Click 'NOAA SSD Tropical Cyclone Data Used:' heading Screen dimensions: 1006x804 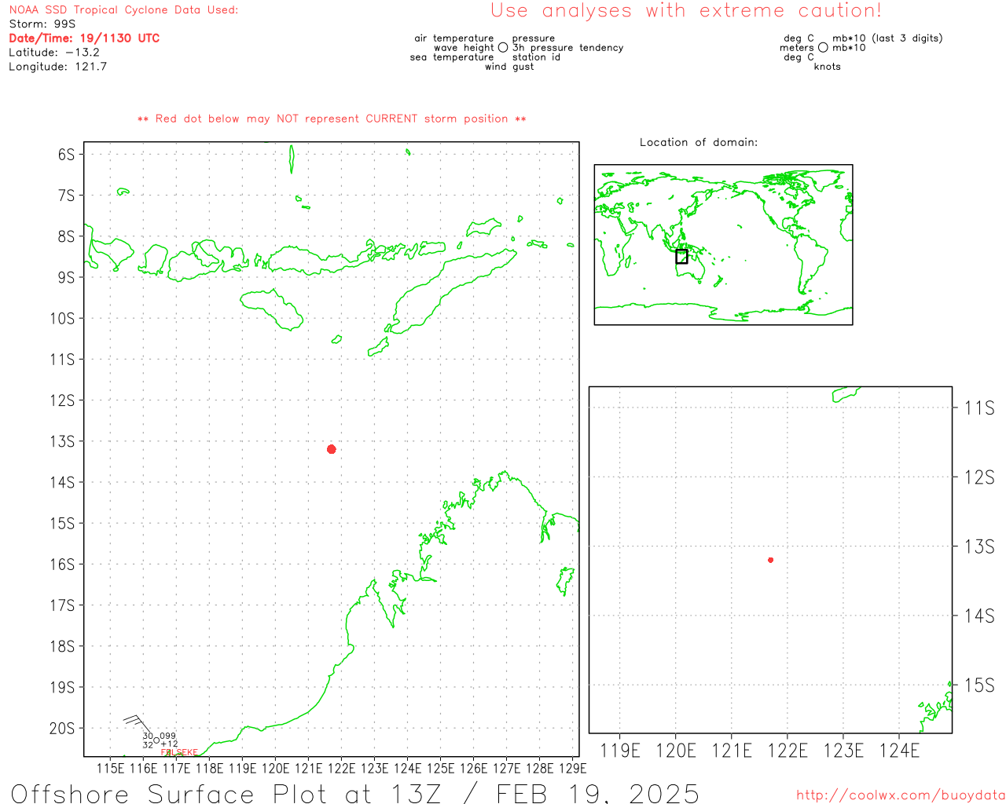[x=123, y=10]
